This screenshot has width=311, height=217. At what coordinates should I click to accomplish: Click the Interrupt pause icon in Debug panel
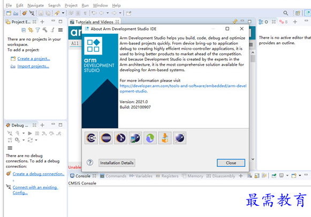tap(37, 134)
